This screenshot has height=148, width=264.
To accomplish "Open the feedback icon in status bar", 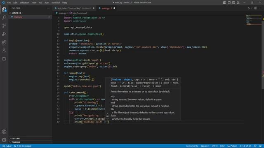I will pos(255,146).
